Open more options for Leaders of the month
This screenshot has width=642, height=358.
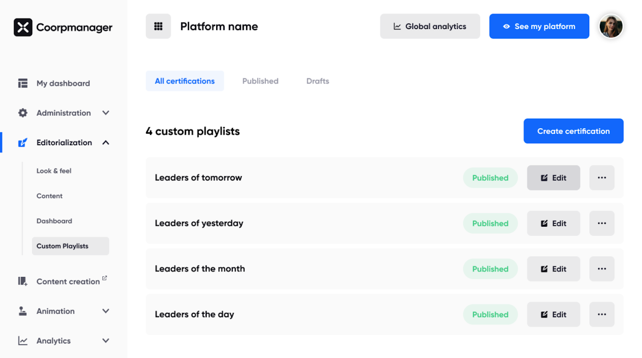point(602,269)
